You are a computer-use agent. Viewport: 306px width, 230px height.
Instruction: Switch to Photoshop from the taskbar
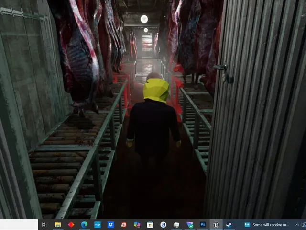coord(203,225)
